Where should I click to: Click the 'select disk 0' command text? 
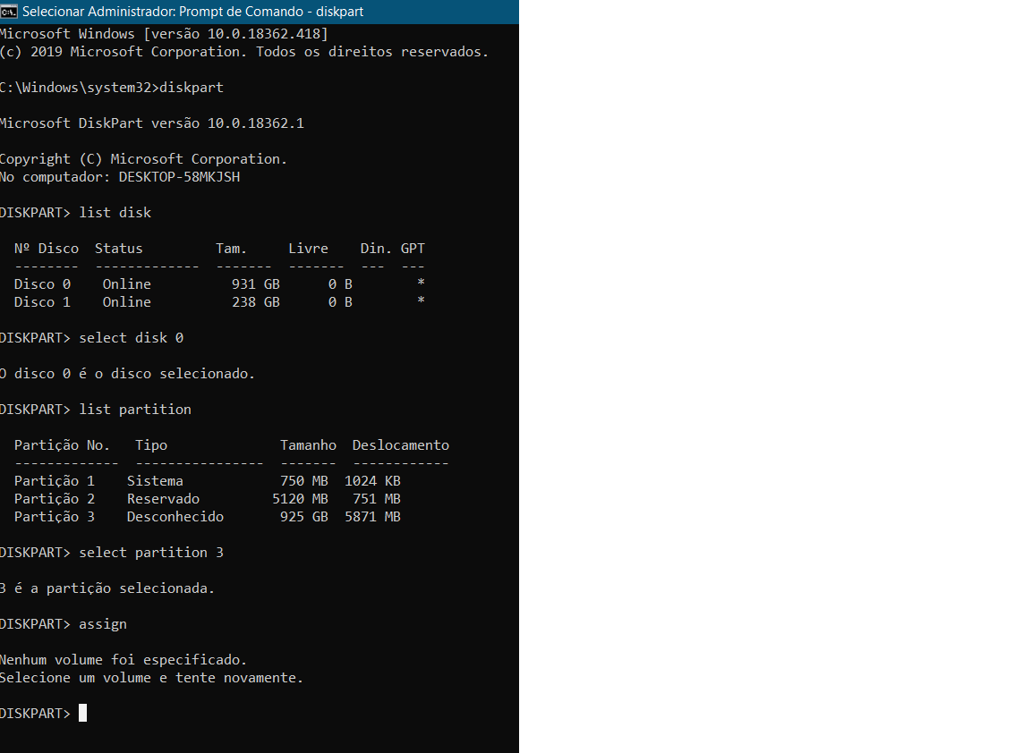[131, 338]
